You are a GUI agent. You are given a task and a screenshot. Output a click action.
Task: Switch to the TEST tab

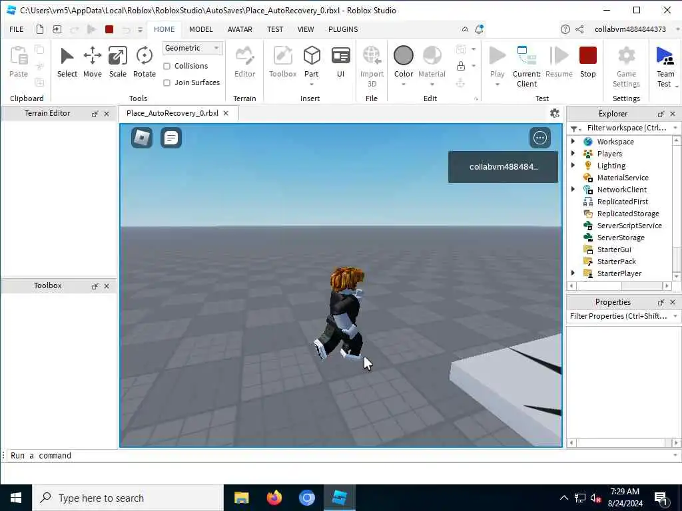275,29
